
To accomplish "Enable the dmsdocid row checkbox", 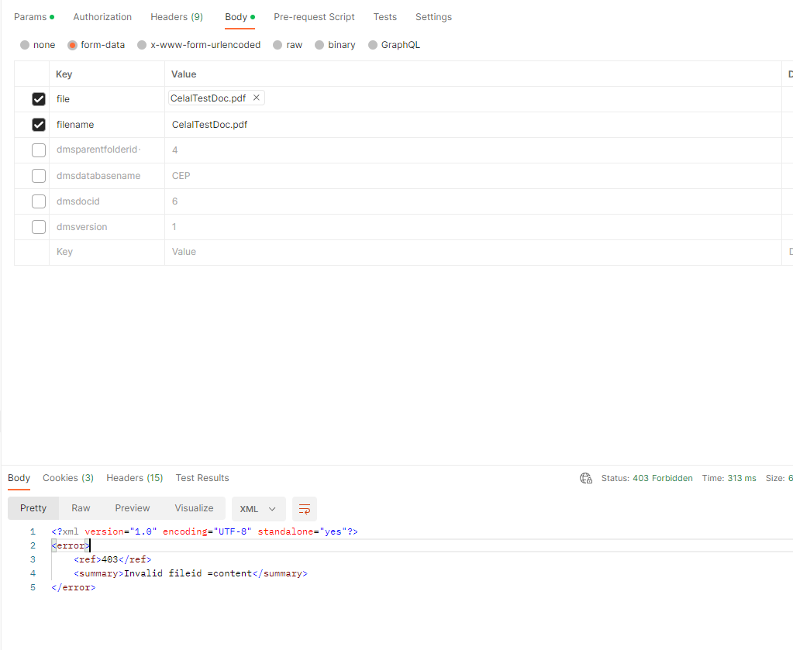I will point(39,201).
